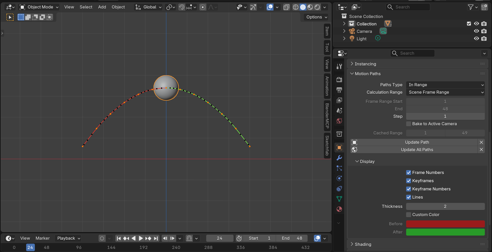This screenshot has width=492, height=252.
Task: Disable the Collection render camera icon
Action: tap(484, 24)
